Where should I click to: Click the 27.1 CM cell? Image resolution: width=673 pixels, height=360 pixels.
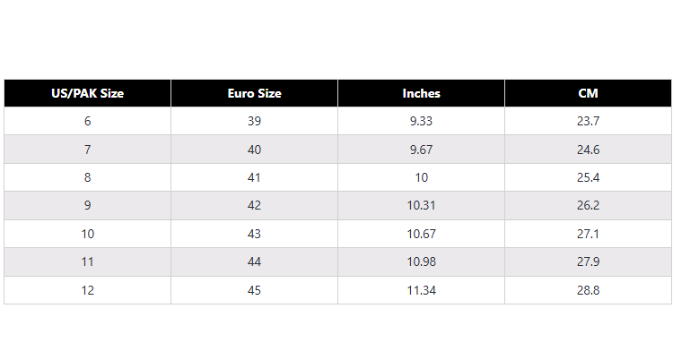click(x=588, y=234)
